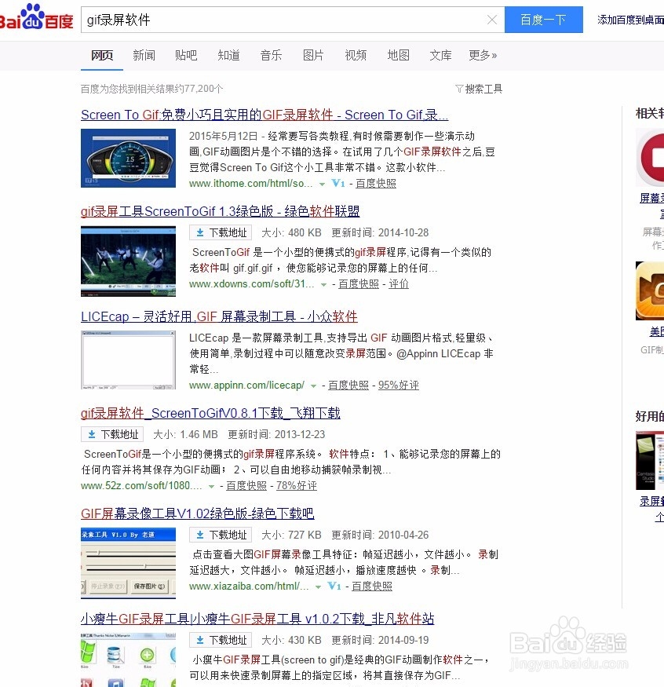Switch to the 图片 tab
Screen dimensions: 664x687
pyautogui.click(x=314, y=55)
